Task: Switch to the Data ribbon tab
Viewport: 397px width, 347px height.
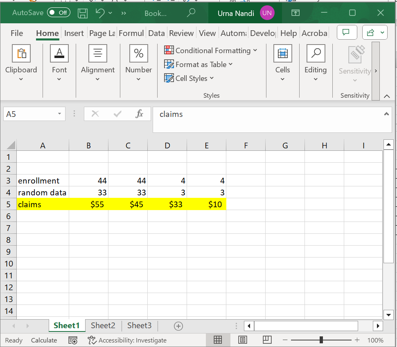Action: click(x=156, y=33)
